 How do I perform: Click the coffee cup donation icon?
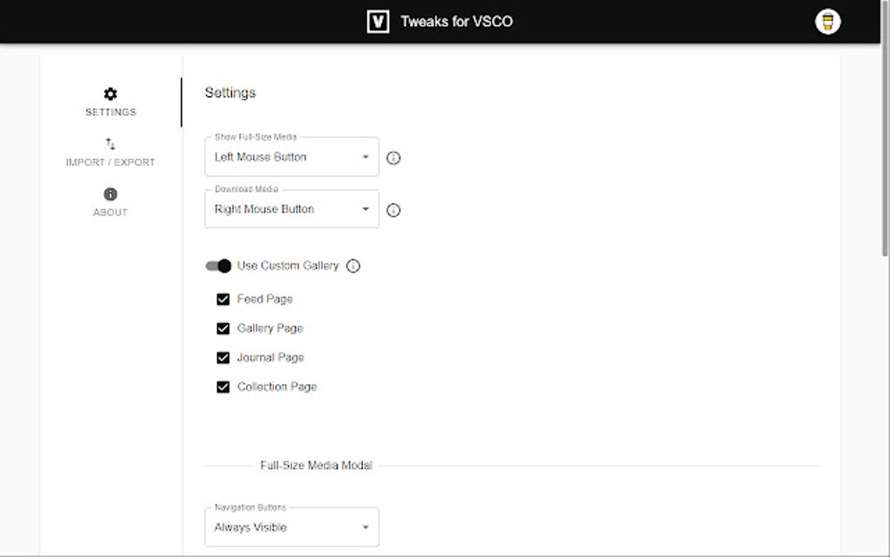pos(827,21)
